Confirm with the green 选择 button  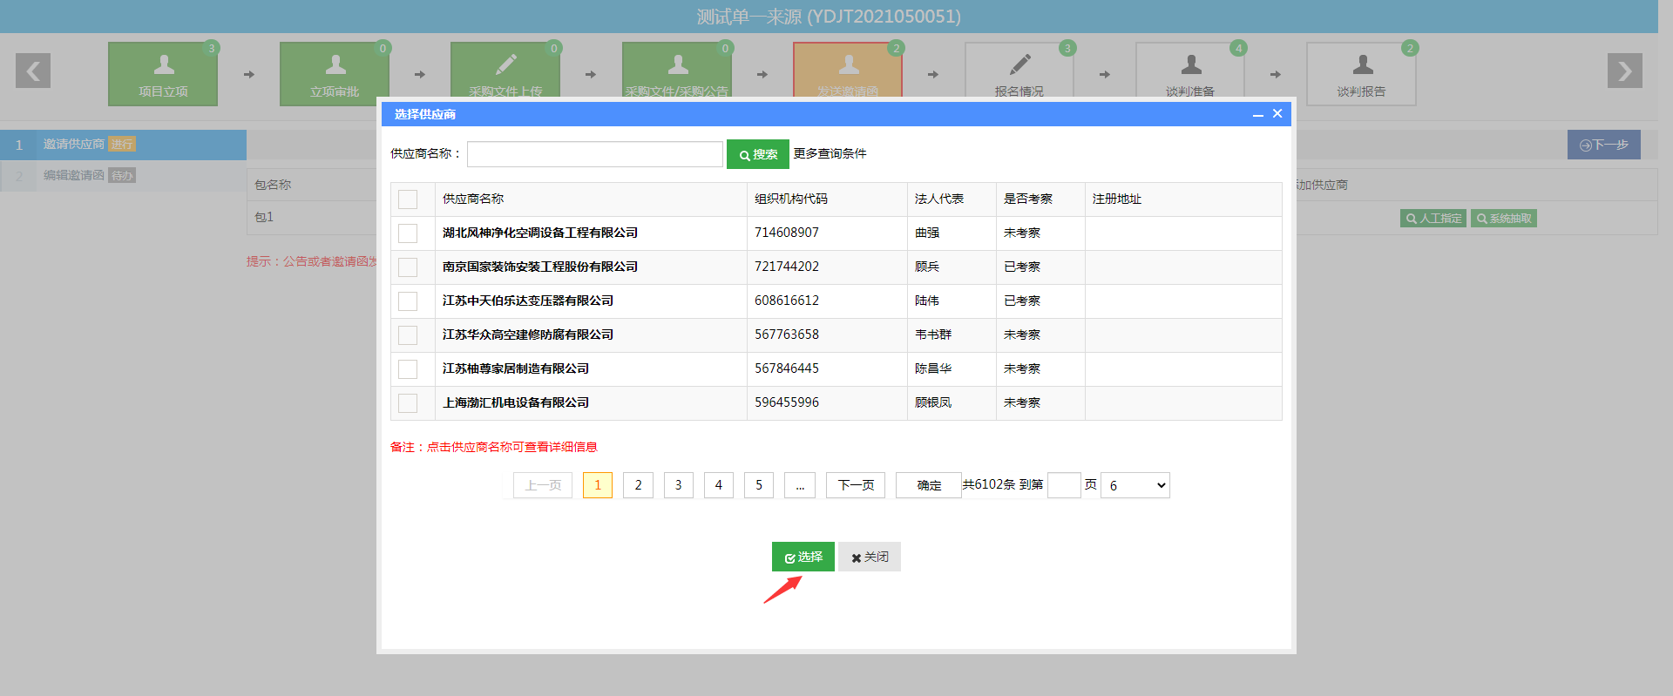(x=803, y=557)
